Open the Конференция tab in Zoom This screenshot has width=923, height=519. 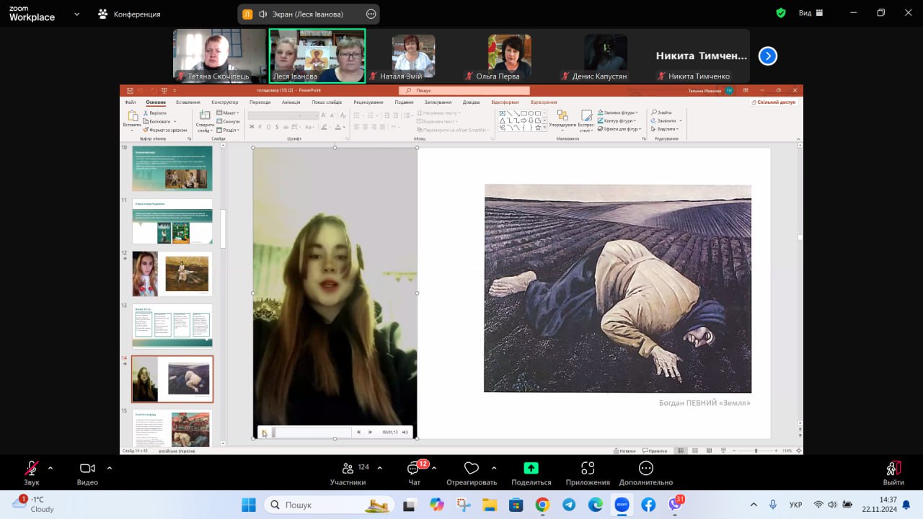pos(130,14)
